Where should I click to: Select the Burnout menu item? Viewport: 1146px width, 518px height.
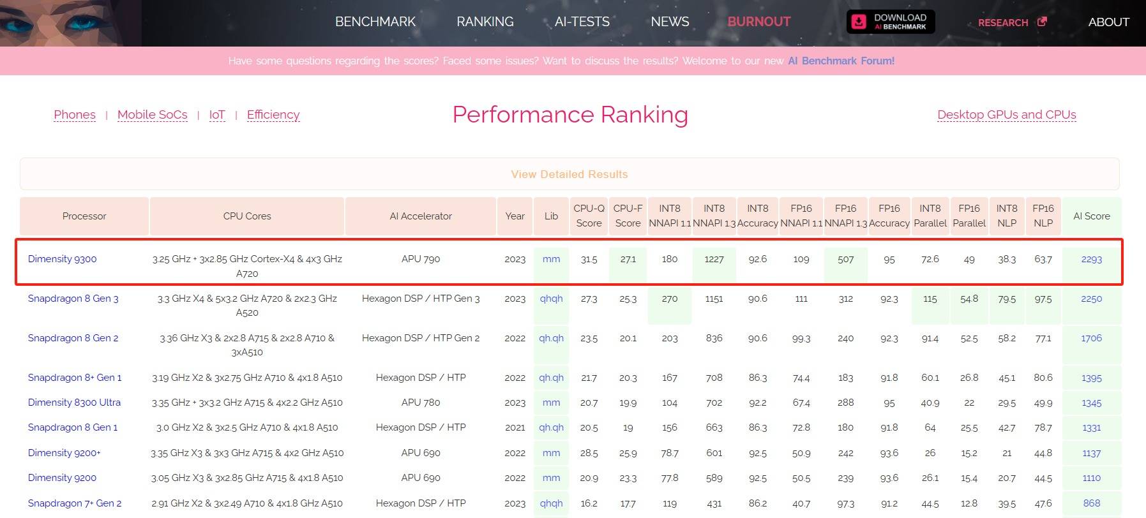click(x=758, y=22)
